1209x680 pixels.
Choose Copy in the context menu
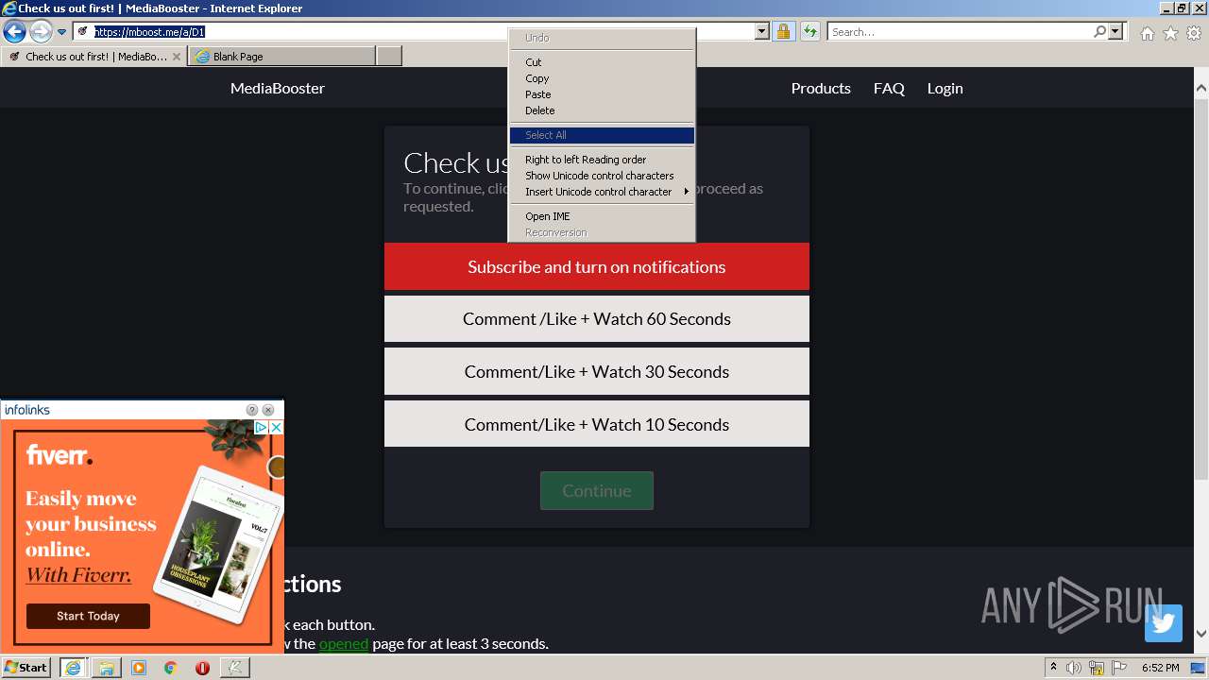602,78
